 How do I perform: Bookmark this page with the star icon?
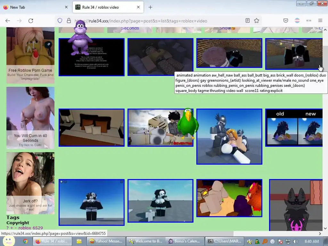pyautogui.click(x=257, y=20)
